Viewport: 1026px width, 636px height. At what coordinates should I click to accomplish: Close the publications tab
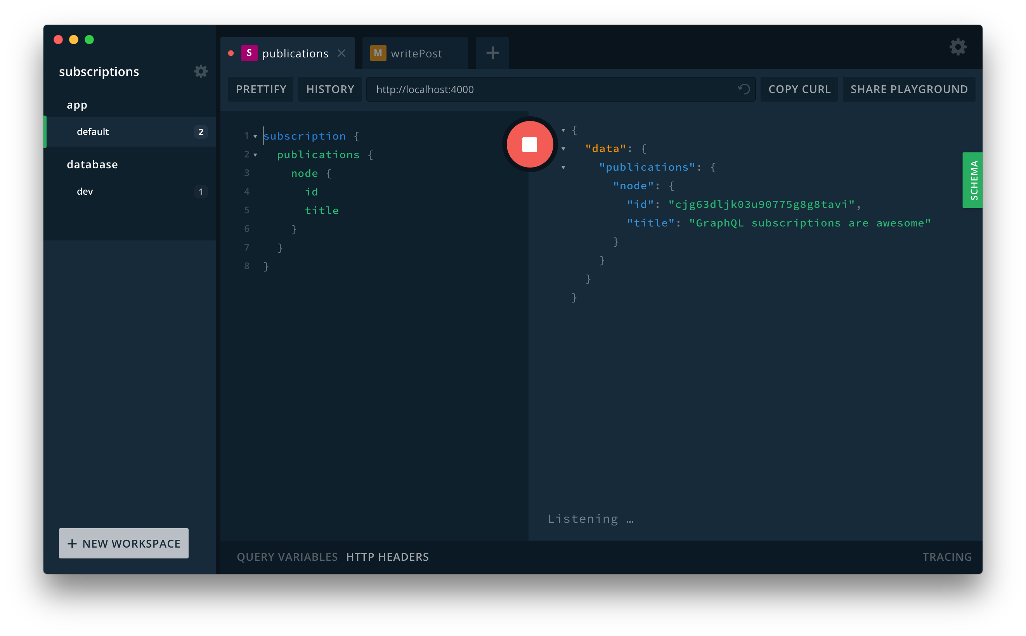341,54
